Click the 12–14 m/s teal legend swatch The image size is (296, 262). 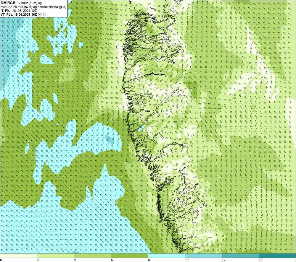tap(240, 256)
